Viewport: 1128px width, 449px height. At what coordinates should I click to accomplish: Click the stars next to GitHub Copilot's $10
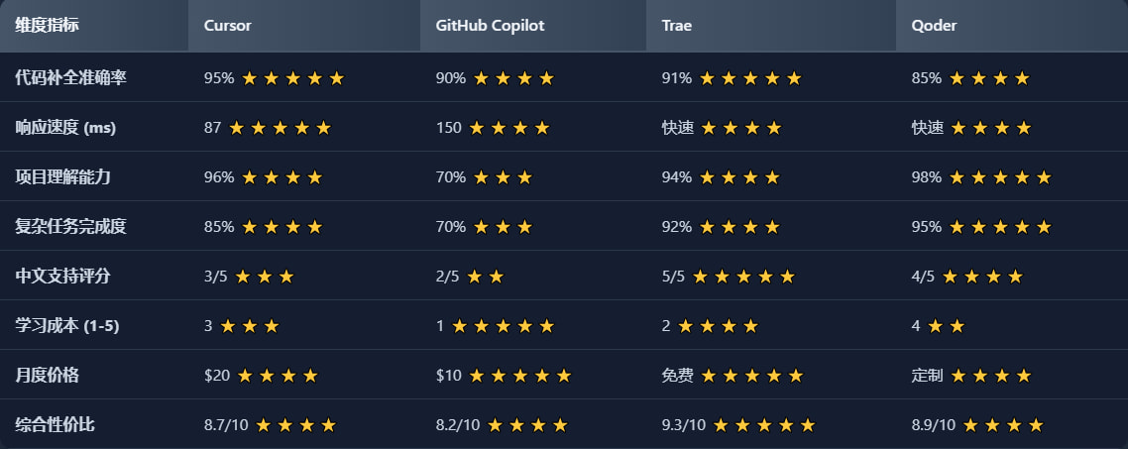pos(520,376)
